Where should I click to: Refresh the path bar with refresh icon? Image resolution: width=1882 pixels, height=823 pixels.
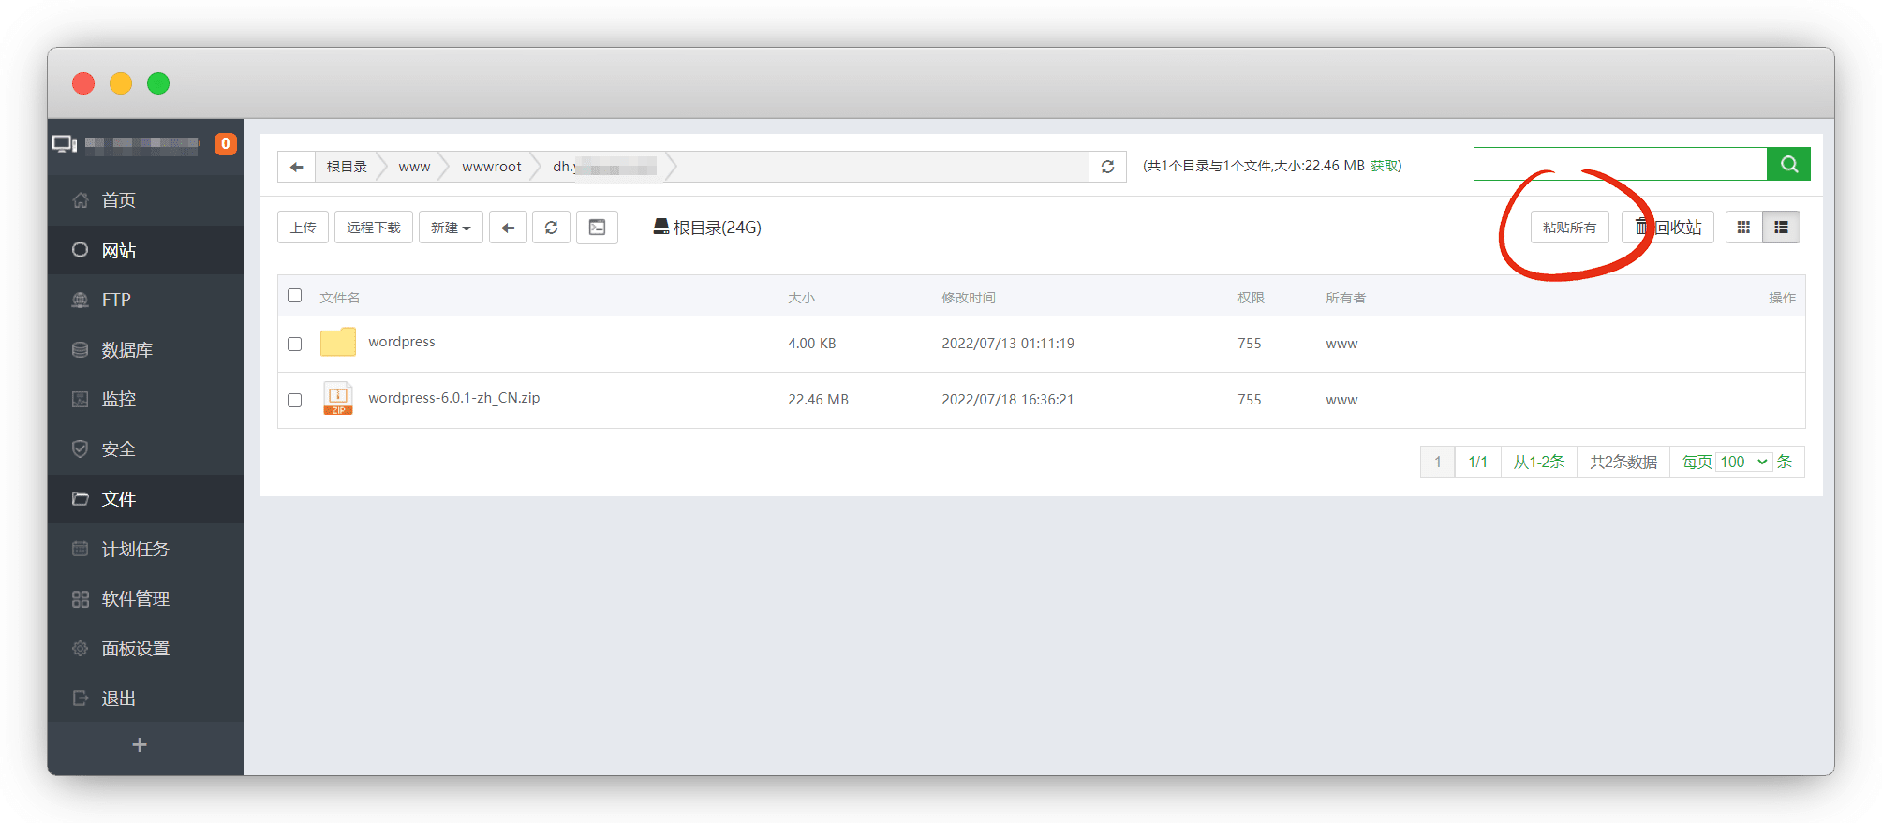tap(1107, 167)
